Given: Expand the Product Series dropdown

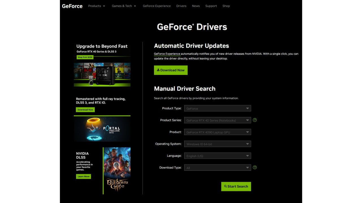Looking at the screenshot, I should [x=217, y=120].
